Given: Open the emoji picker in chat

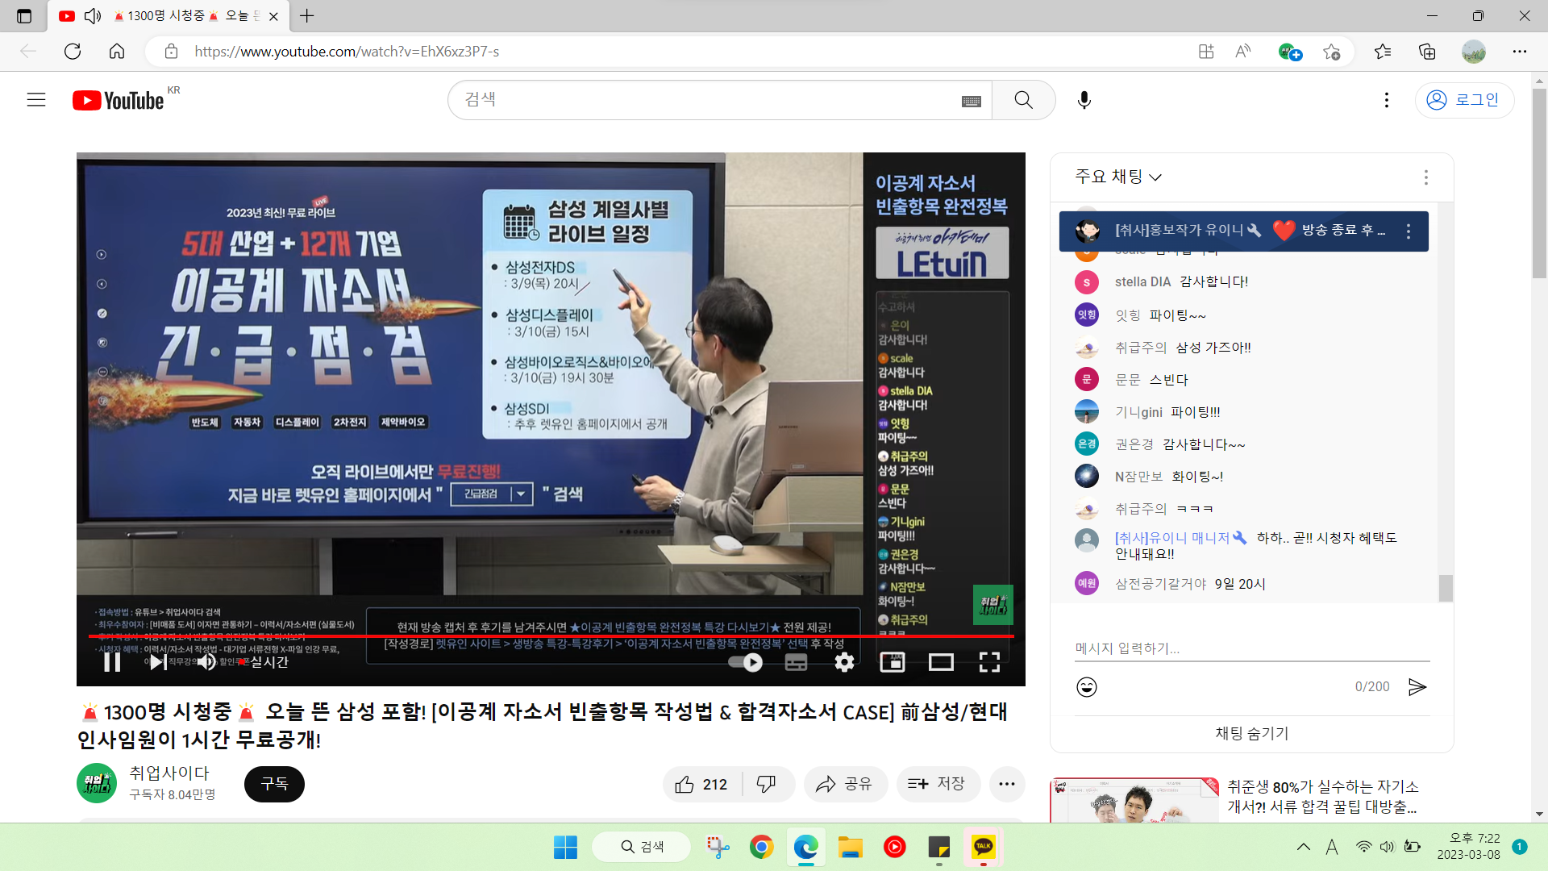Looking at the screenshot, I should point(1087,687).
